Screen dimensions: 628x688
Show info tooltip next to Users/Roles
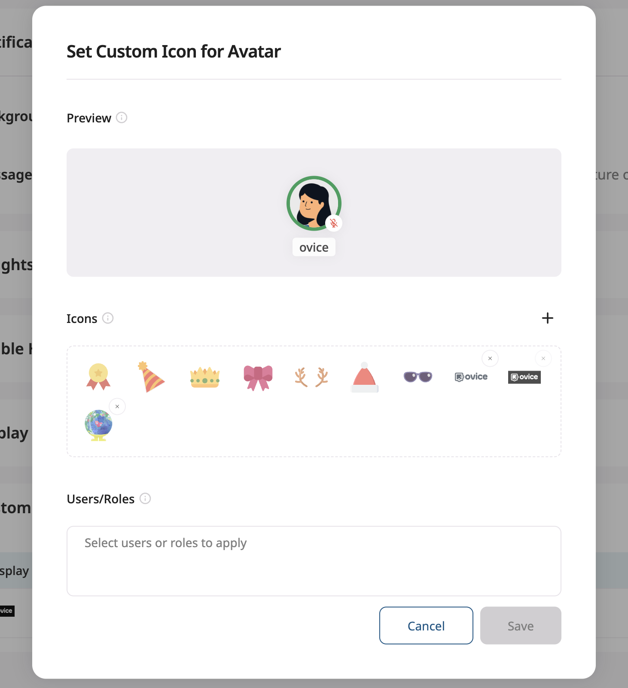[x=145, y=498]
